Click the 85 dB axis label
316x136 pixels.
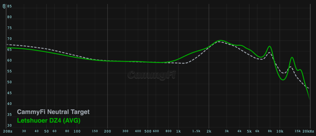click(10, 6)
